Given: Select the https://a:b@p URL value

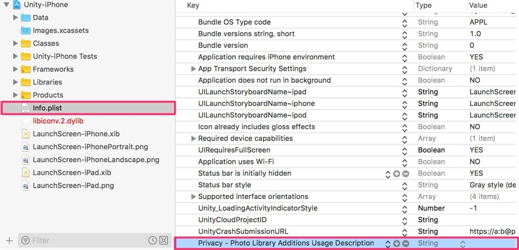Looking at the screenshot, I should pyautogui.click(x=493, y=231).
